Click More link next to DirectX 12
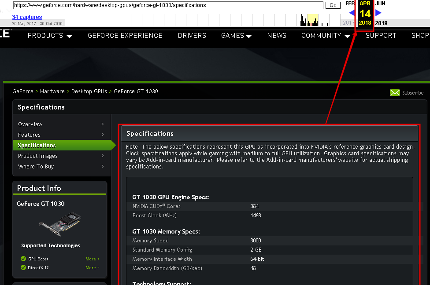The width and height of the screenshot is (430, 285). coord(93,268)
